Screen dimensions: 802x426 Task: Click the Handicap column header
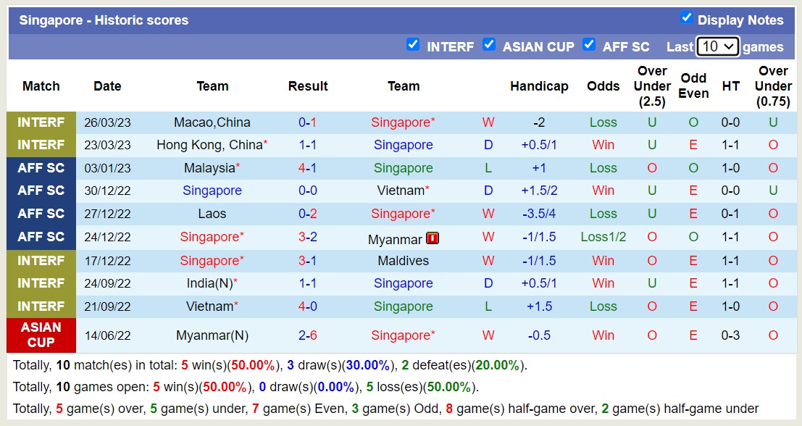click(x=539, y=86)
